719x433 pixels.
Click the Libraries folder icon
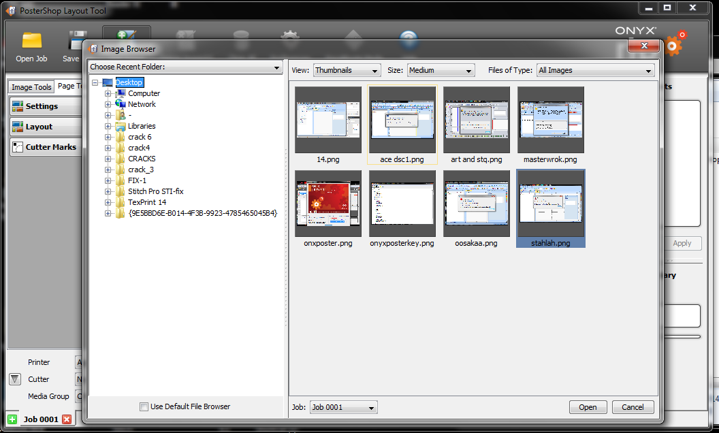(x=121, y=126)
